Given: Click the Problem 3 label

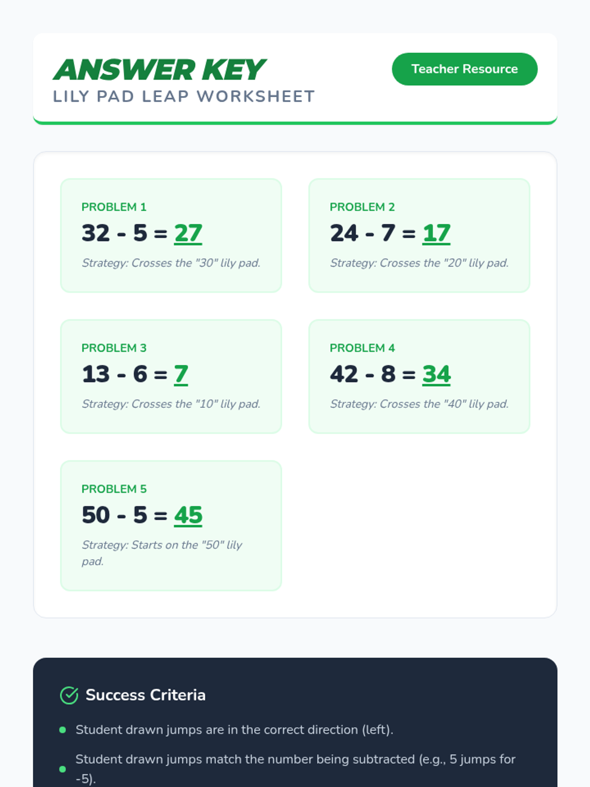Looking at the screenshot, I should [x=114, y=348].
